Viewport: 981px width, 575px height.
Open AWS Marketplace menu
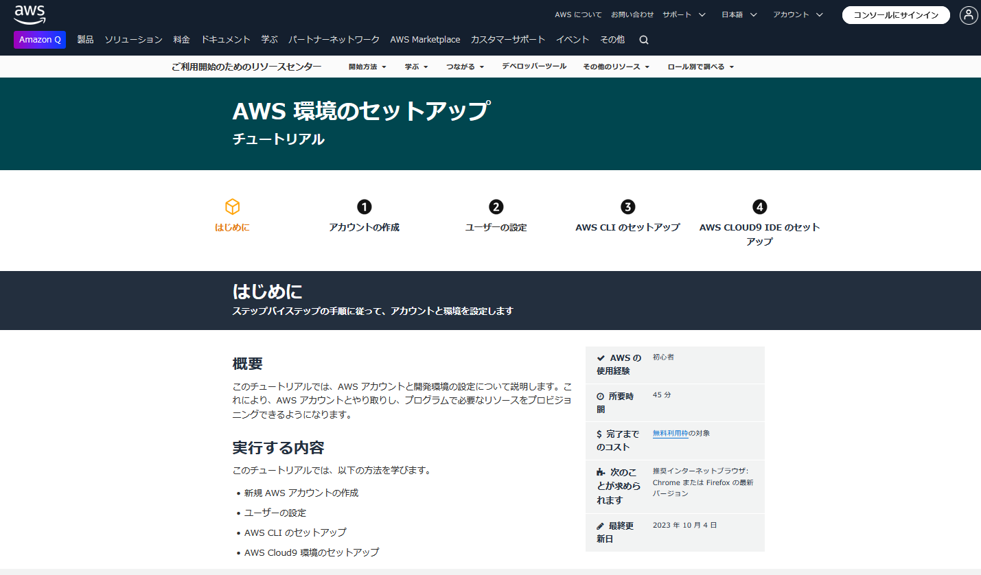[425, 40]
